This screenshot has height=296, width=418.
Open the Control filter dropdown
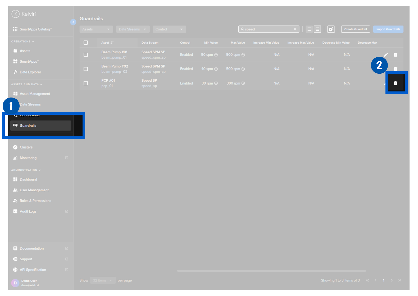coord(169,29)
